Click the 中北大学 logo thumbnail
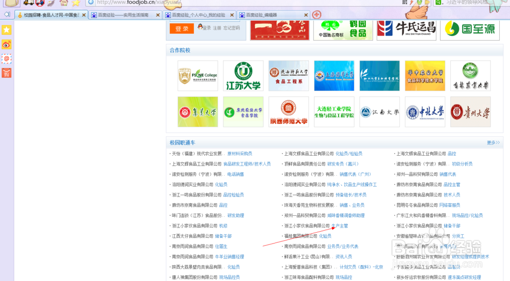 [425, 111]
